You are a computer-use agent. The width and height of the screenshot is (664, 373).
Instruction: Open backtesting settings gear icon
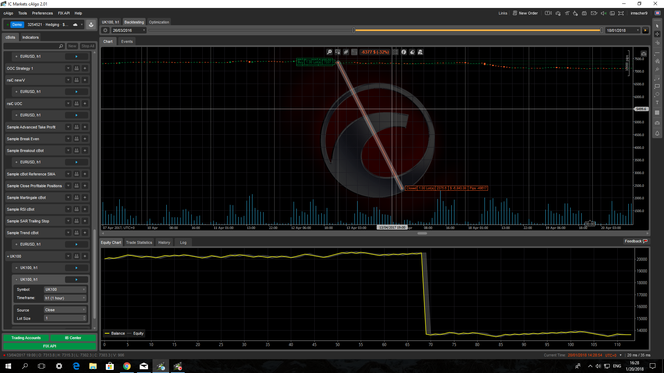pos(105,30)
